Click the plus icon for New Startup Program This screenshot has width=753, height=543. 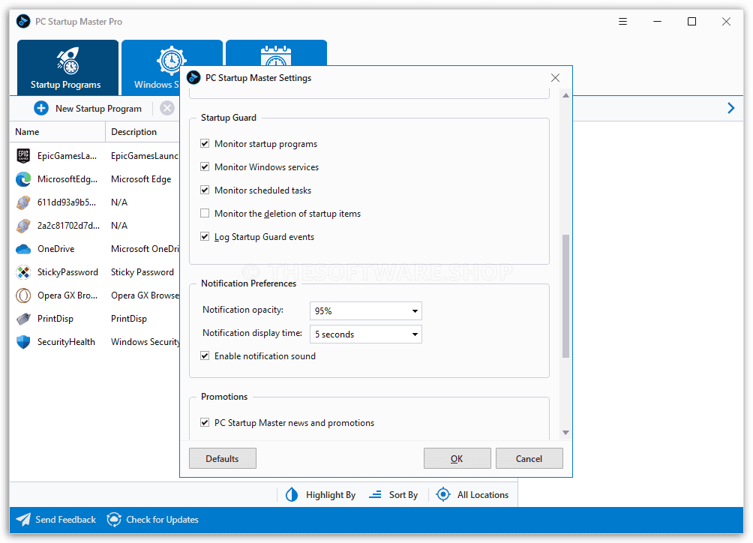pyautogui.click(x=41, y=109)
